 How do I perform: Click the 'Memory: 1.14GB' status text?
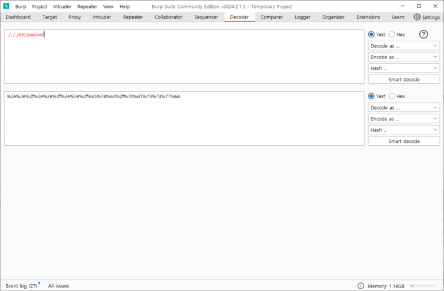pos(386,286)
